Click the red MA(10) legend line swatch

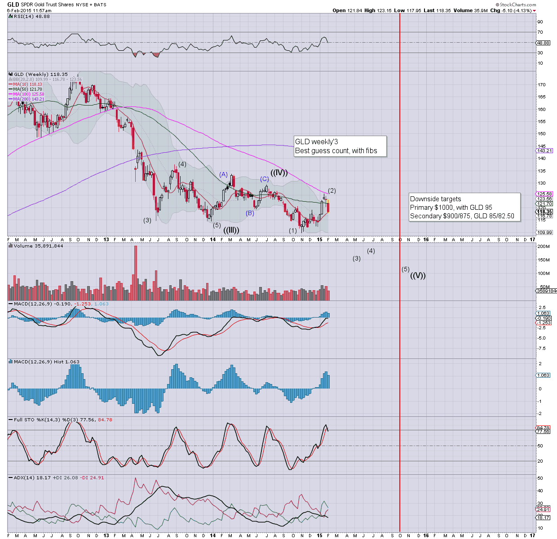click(11, 84)
